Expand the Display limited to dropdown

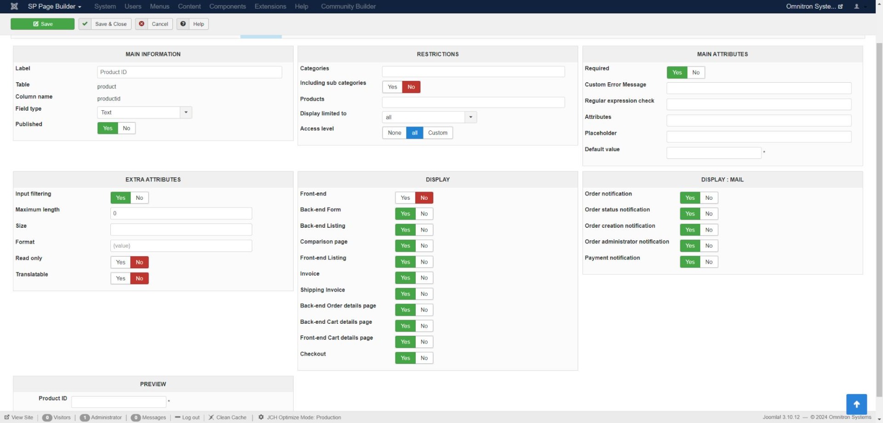[470, 117]
